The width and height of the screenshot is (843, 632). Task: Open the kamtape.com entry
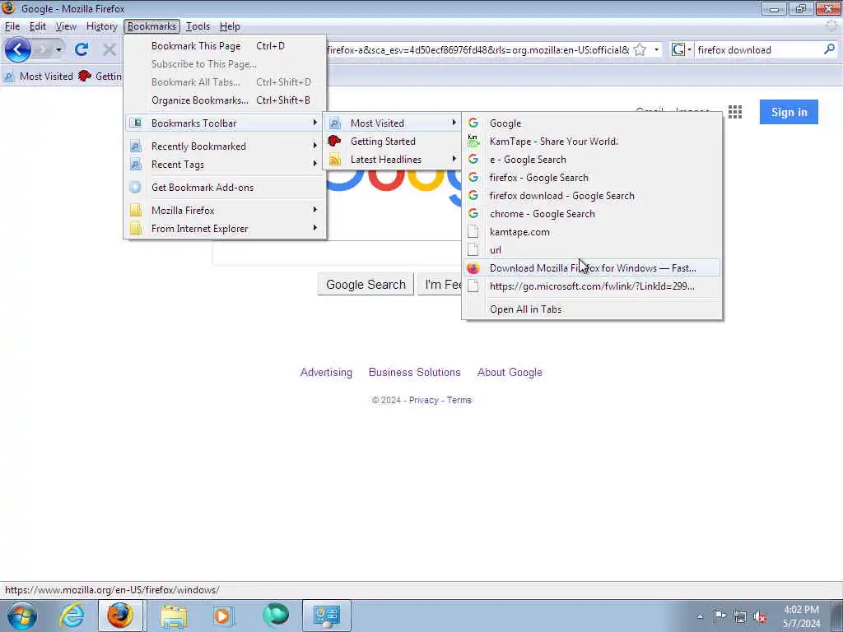pos(591,232)
